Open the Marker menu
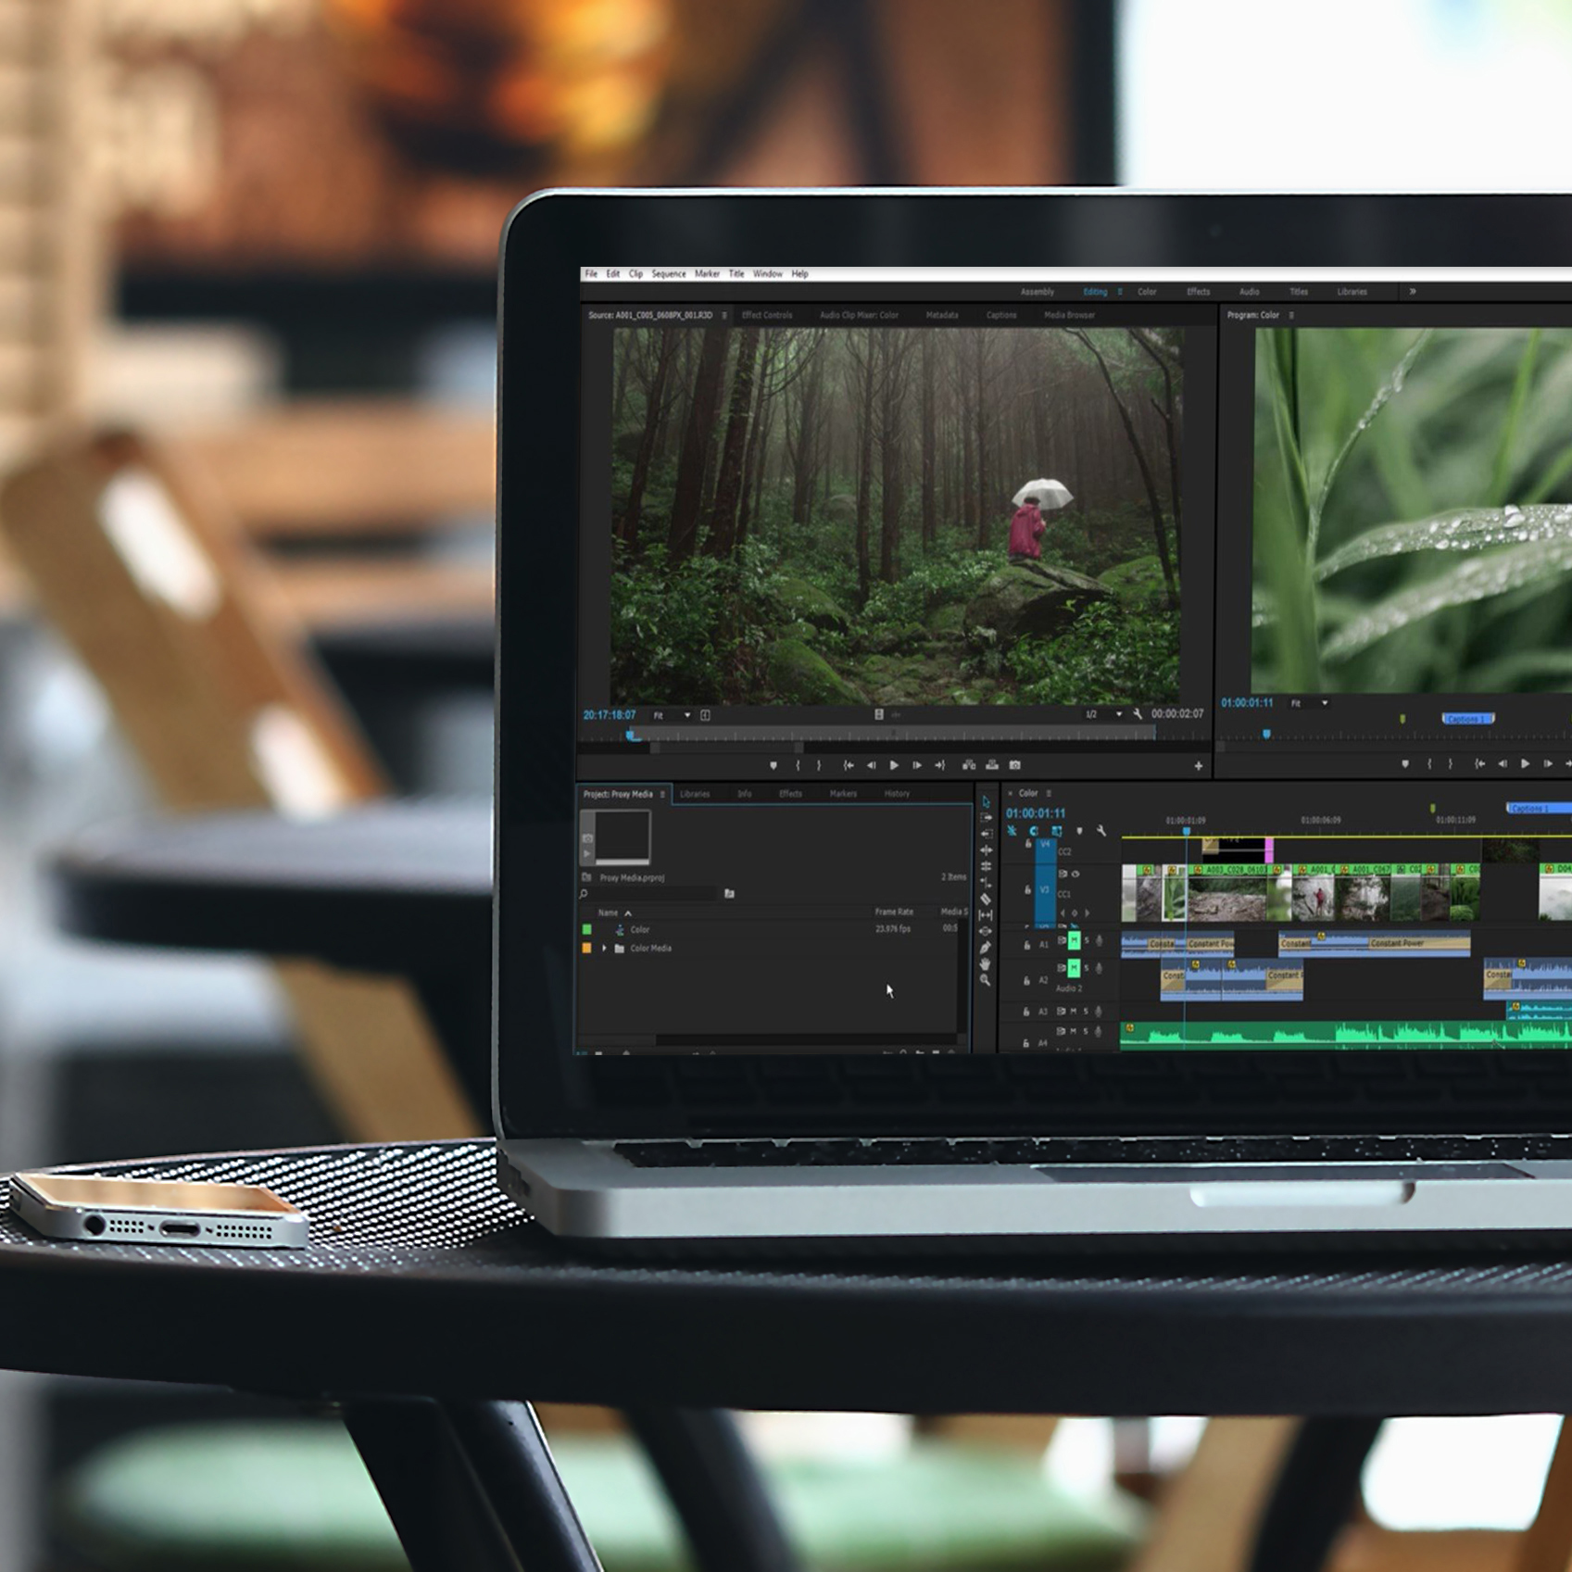 708,274
